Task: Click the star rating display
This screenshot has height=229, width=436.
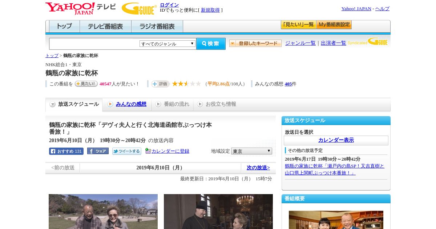Action: [186, 84]
